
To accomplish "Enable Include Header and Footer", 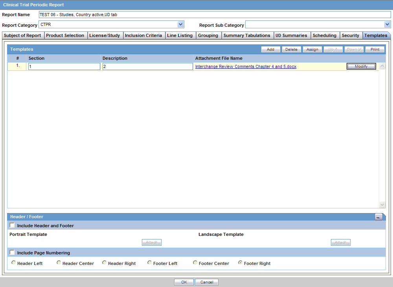I will click(x=12, y=225).
